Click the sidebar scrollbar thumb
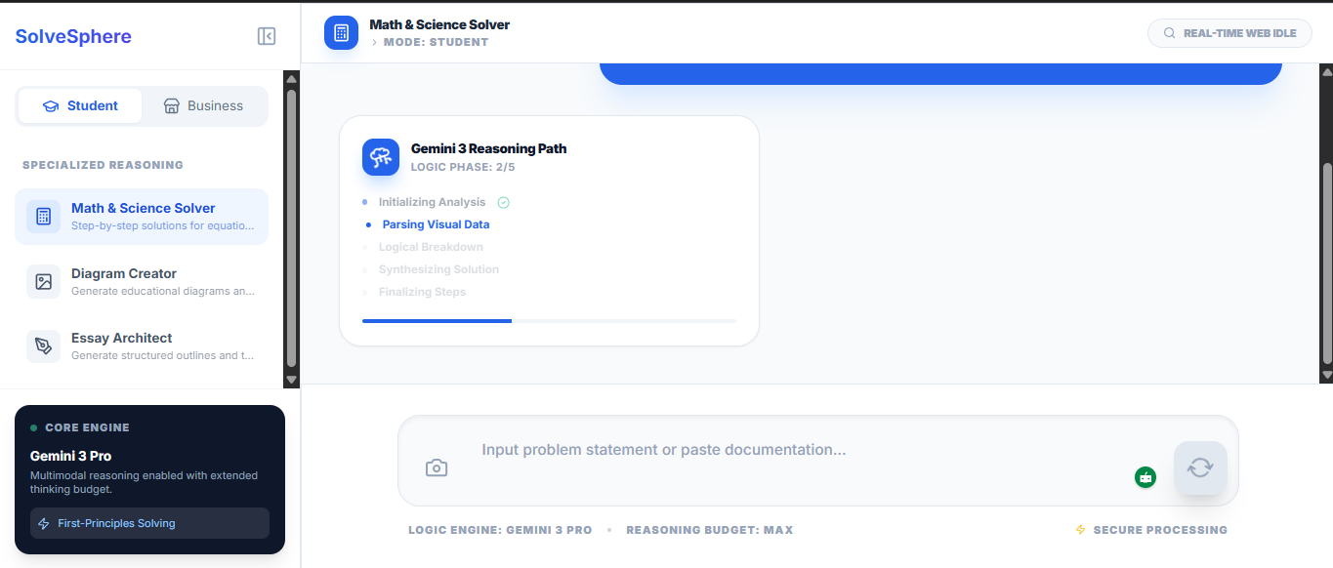 [x=291, y=227]
